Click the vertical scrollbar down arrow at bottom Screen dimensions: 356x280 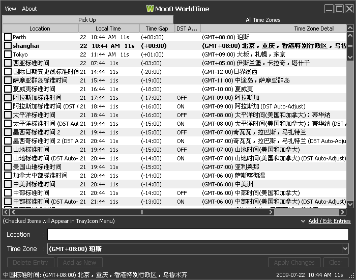[350, 204]
